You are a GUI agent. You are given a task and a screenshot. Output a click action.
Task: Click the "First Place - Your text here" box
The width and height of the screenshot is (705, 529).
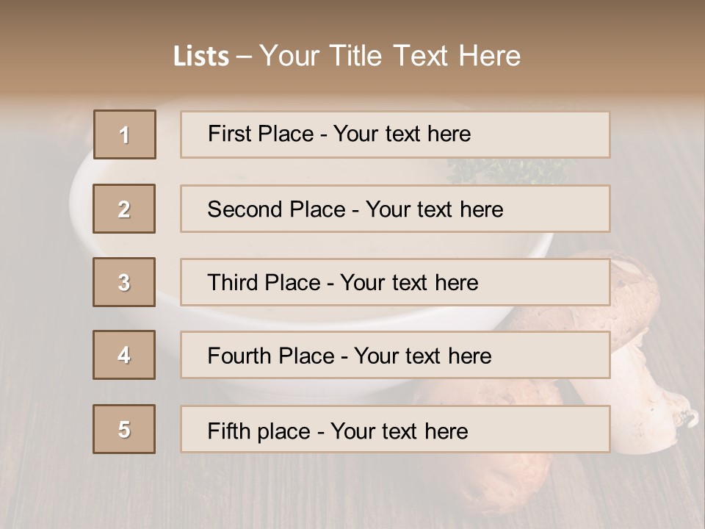pos(395,134)
